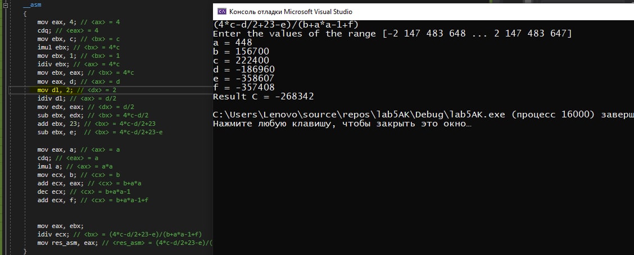Screen dimensions: 634x255
Task: Select the 'mov ebx, 1;' line
Action: 79,56
